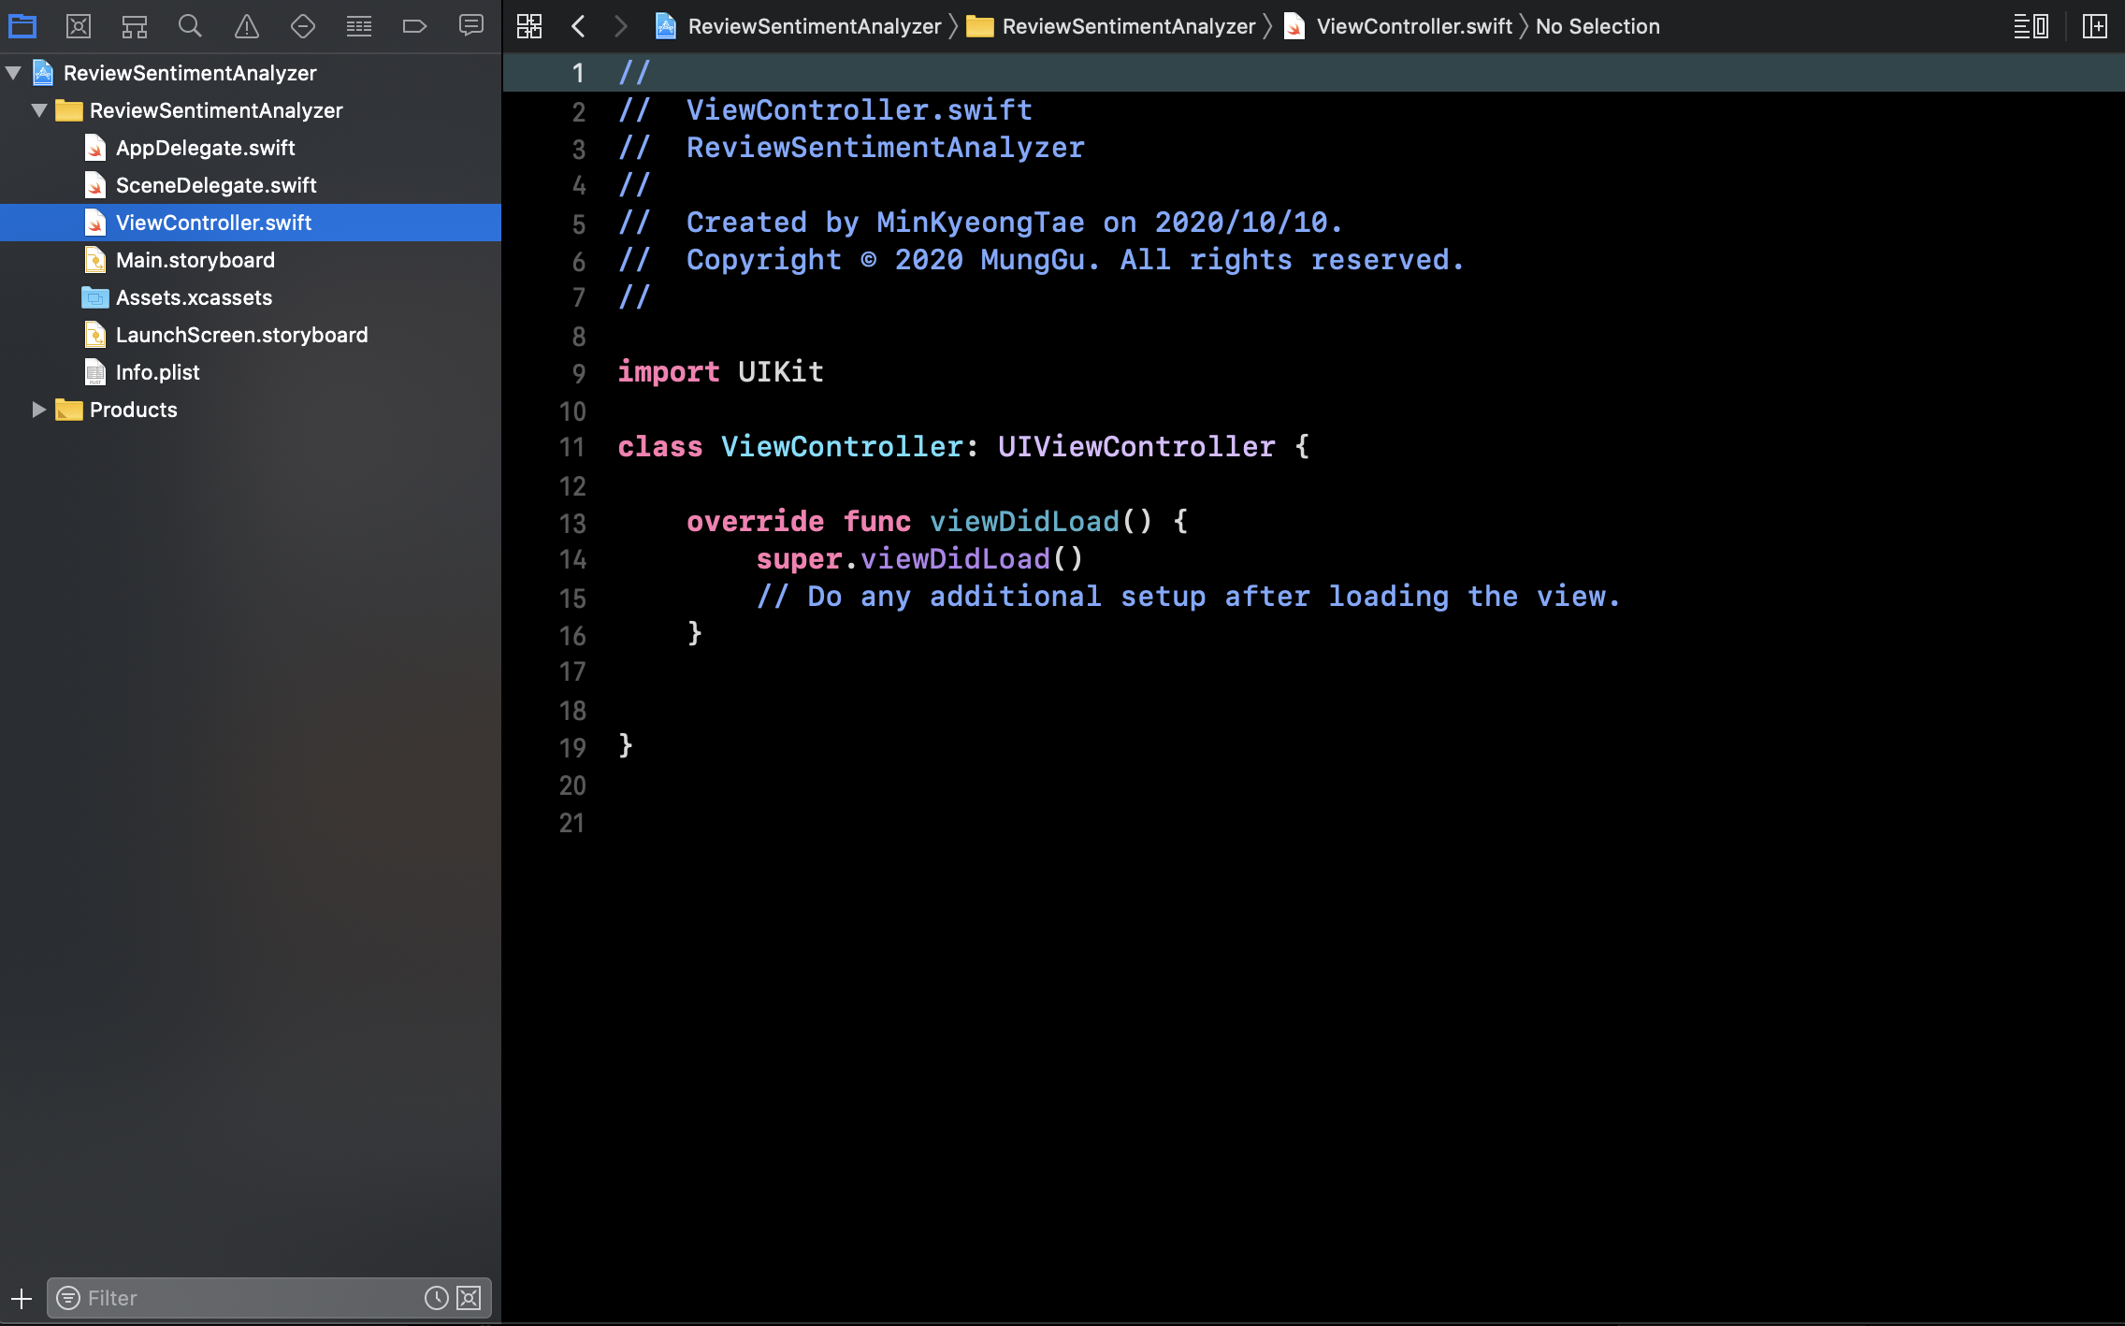The width and height of the screenshot is (2125, 1326).
Task: Open the Test navigator diamond icon
Action: (303, 26)
